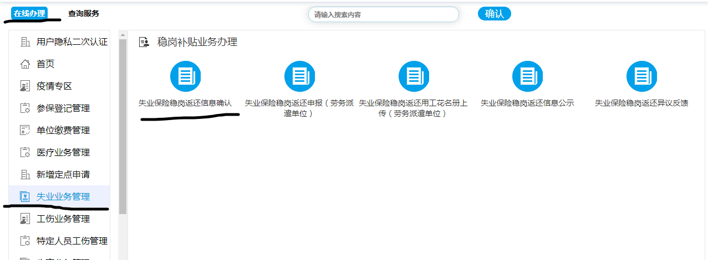
Task: Select 新增定点申请 in sidebar
Action: tap(63, 175)
